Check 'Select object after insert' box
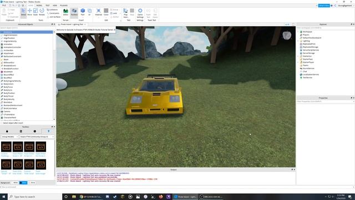The height and width of the screenshot is (200, 355). click(2, 123)
